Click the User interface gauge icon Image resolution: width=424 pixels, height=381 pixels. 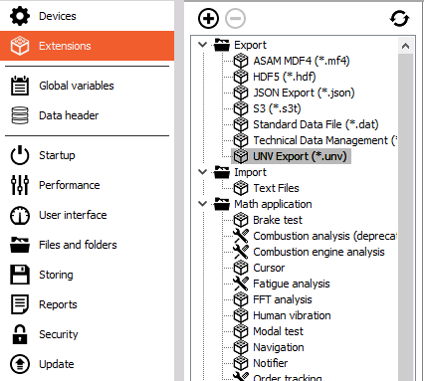[20, 216]
